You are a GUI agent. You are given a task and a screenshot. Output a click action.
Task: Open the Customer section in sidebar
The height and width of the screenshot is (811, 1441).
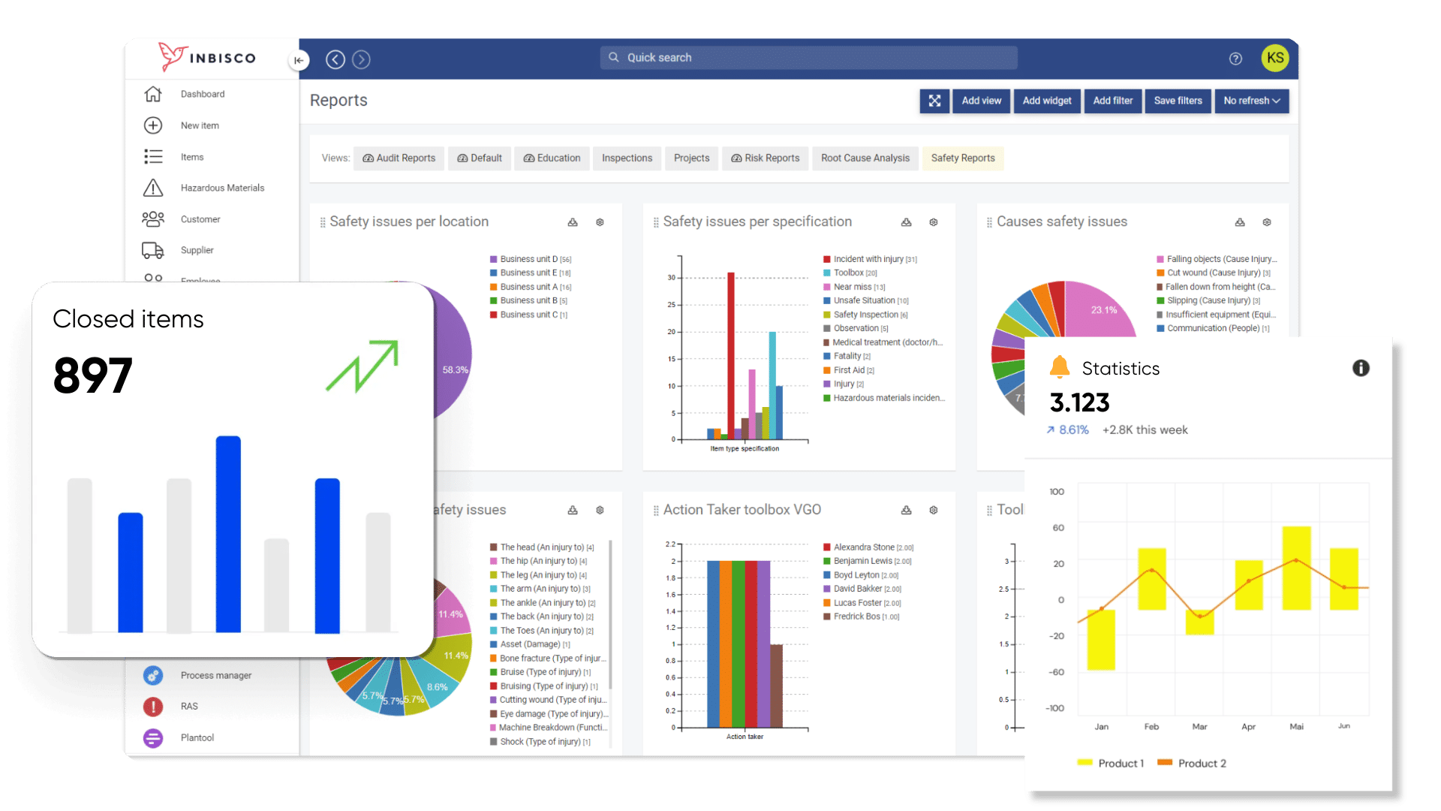coord(154,219)
